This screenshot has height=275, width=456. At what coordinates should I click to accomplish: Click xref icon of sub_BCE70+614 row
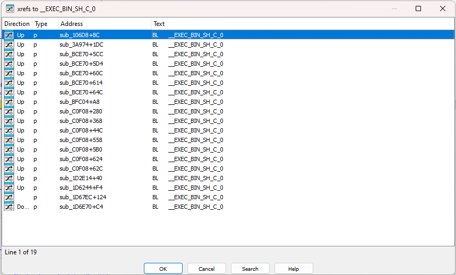click(x=9, y=83)
